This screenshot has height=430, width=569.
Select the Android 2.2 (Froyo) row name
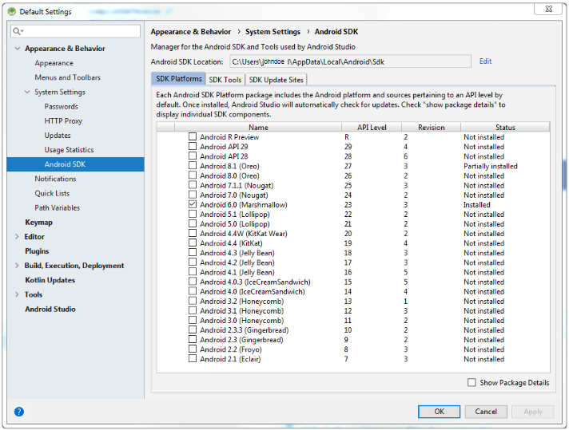point(231,349)
